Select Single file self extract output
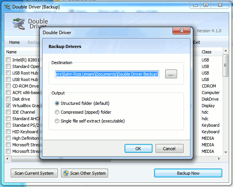This screenshot has width=233, height=187. pyautogui.click(x=57, y=121)
